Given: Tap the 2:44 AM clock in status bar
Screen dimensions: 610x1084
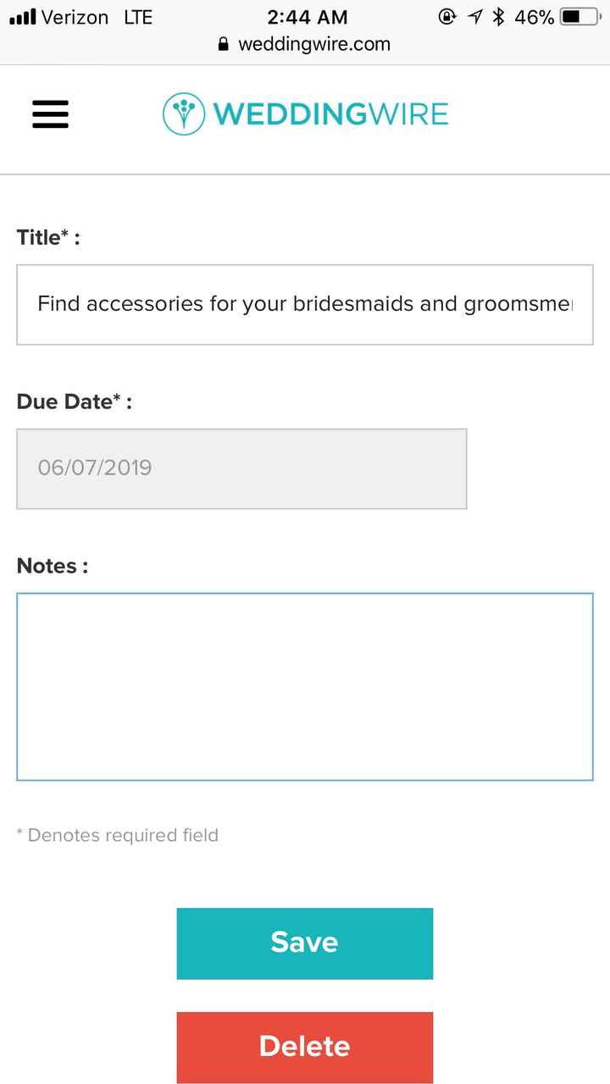Looking at the screenshot, I should click(307, 17).
